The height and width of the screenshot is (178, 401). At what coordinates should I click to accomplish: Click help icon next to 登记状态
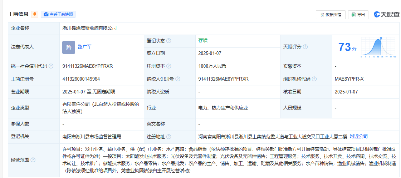[x=168, y=41]
